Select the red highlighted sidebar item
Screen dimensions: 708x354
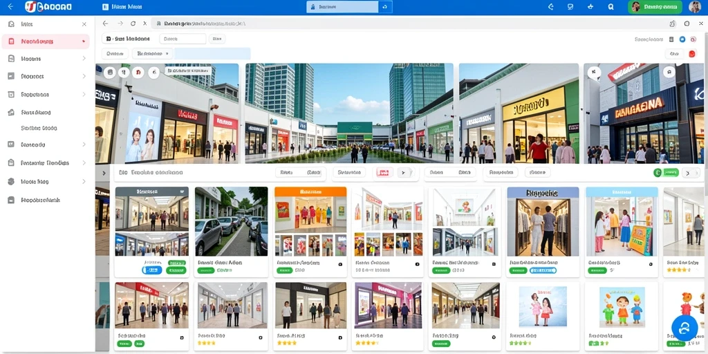pyautogui.click(x=46, y=41)
